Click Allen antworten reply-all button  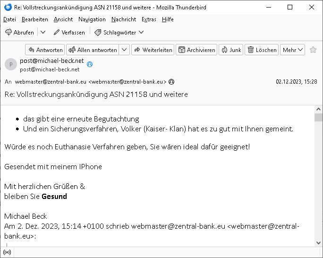(93, 50)
